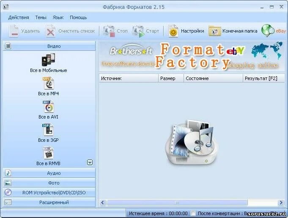Expand the Аудио category panel
288x218 pixels.
49,173
